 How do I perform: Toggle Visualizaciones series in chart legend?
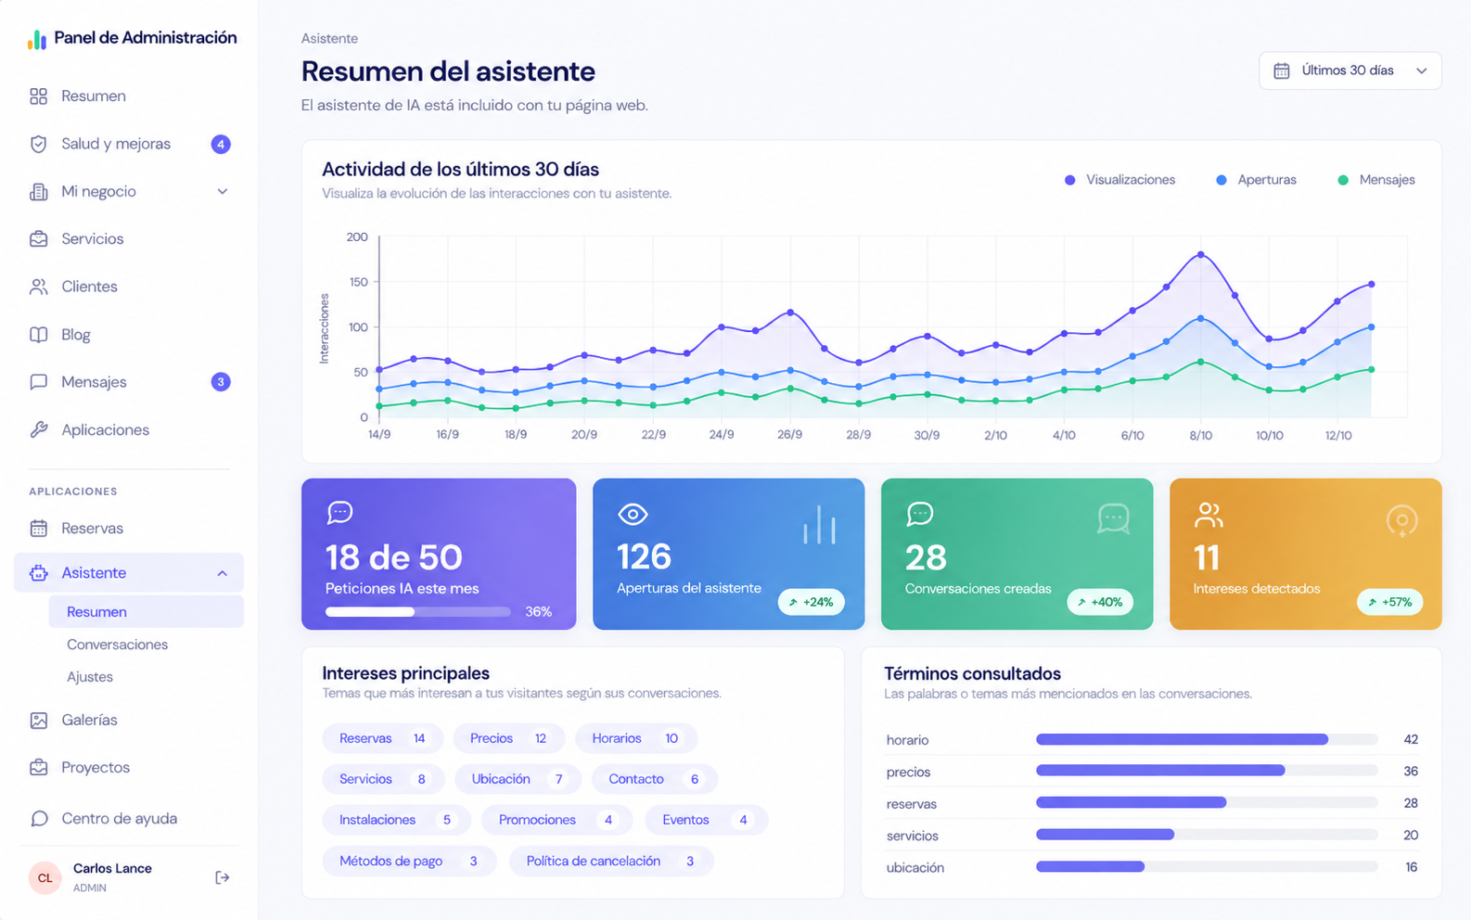[x=1120, y=180]
